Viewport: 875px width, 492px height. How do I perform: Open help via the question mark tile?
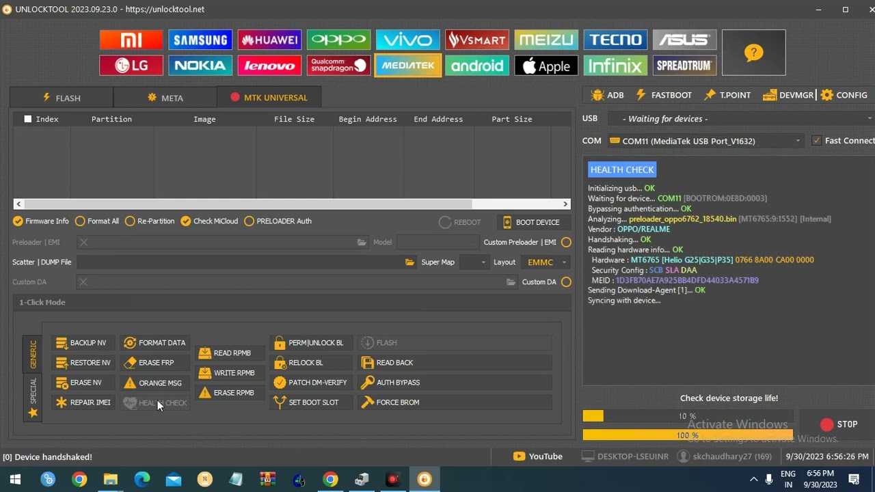[753, 53]
